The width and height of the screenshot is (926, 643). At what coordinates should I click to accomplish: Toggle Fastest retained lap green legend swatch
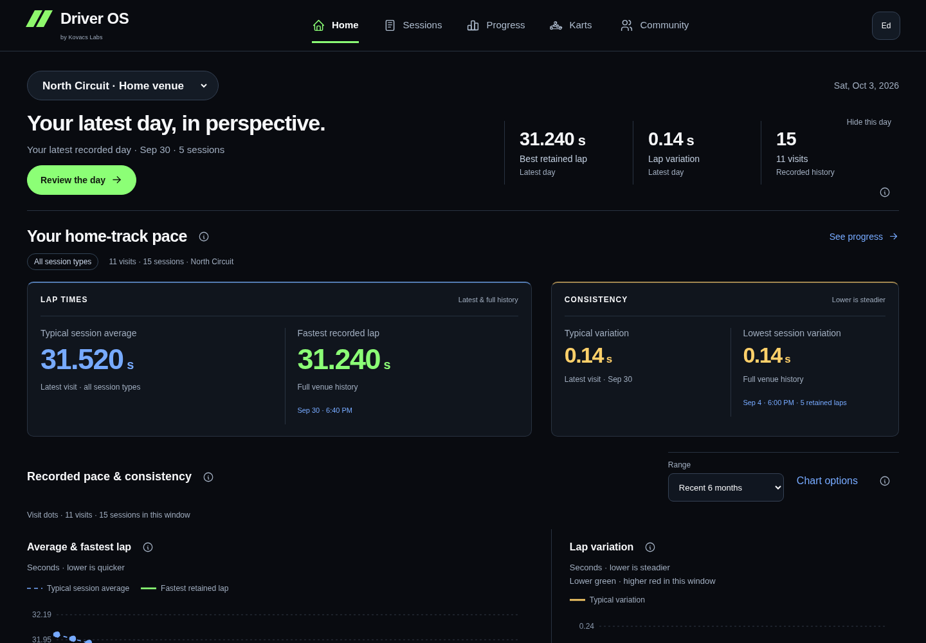tap(149, 588)
